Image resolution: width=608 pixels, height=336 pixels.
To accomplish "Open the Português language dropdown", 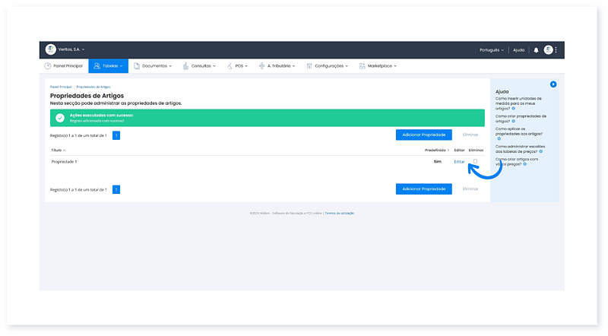I will [491, 50].
